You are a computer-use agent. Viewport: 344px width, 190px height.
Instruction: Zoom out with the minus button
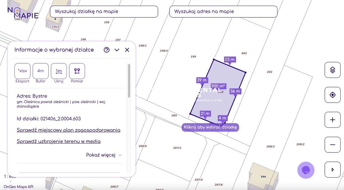[332, 145]
